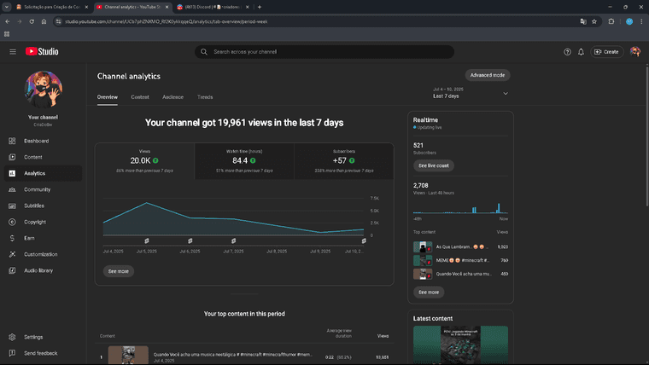The image size is (649, 365).
Task: Open the notifications bell
Action: [x=582, y=52]
